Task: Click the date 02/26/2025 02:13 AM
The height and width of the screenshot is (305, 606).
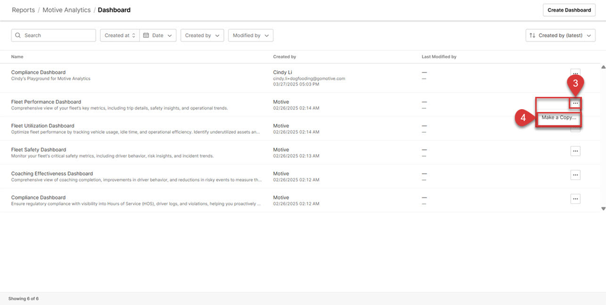Action: [x=296, y=156]
